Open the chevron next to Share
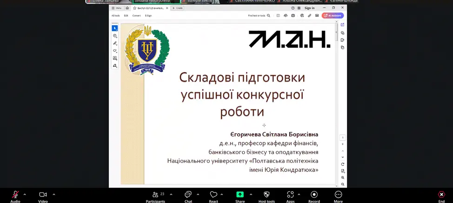This screenshot has height=203, width=453. (251, 194)
